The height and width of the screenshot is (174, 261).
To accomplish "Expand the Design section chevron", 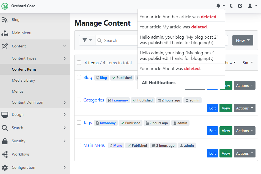I will coord(65,114).
